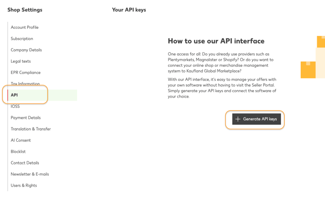Select Tax Information in the sidebar
The width and height of the screenshot is (325, 213).
pyautogui.click(x=25, y=83)
